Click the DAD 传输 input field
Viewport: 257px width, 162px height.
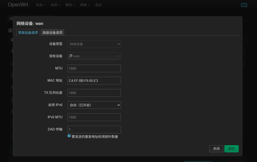click(94, 129)
